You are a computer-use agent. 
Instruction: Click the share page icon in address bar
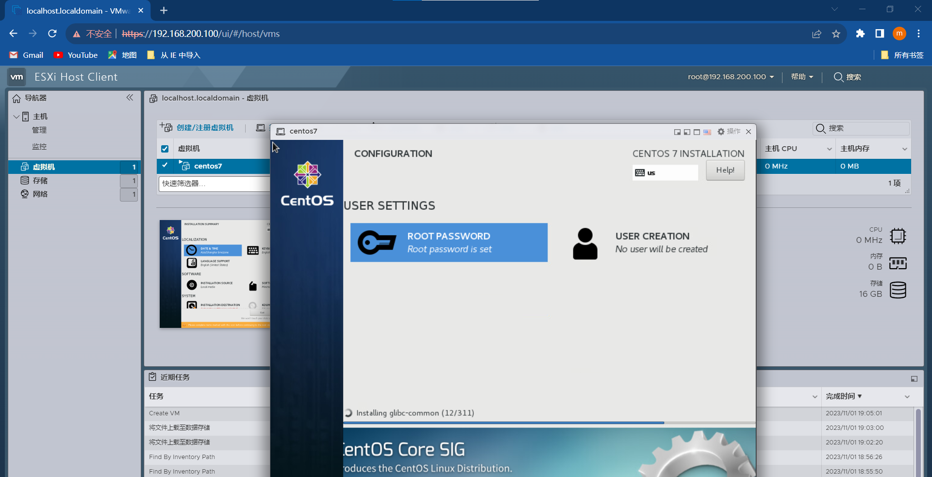(816, 34)
